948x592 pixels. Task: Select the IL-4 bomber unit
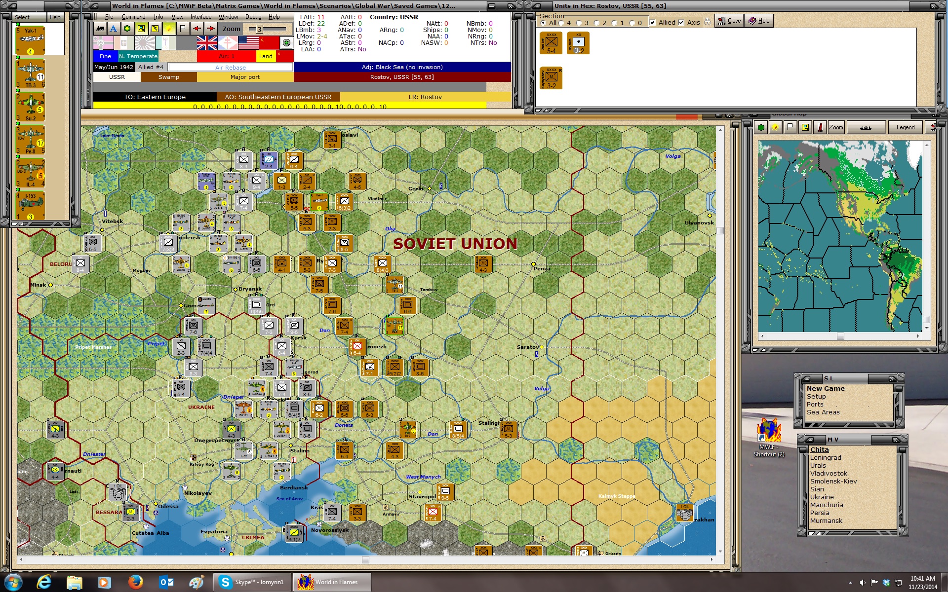point(31,173)
